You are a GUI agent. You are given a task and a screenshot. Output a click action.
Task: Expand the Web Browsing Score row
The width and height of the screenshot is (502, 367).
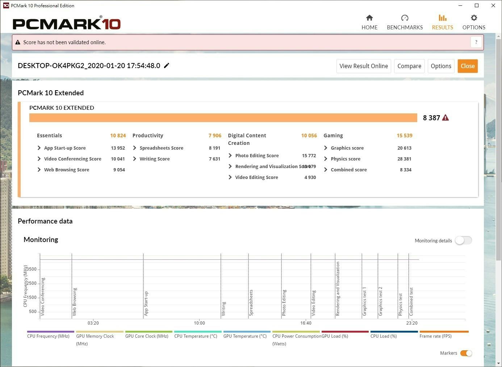pyautogui.click(x=39, y=170)
